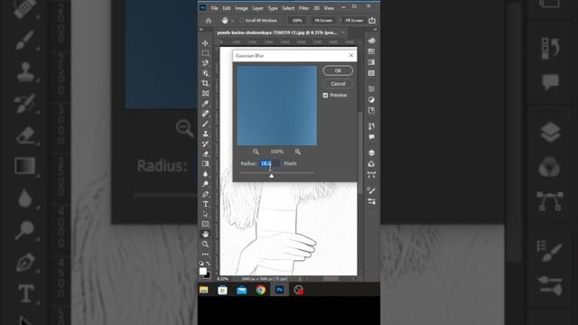Viewport: 578px width, 325px height.
Task: Select the Zoom tool in toolbar
Action: coord(205,244)
